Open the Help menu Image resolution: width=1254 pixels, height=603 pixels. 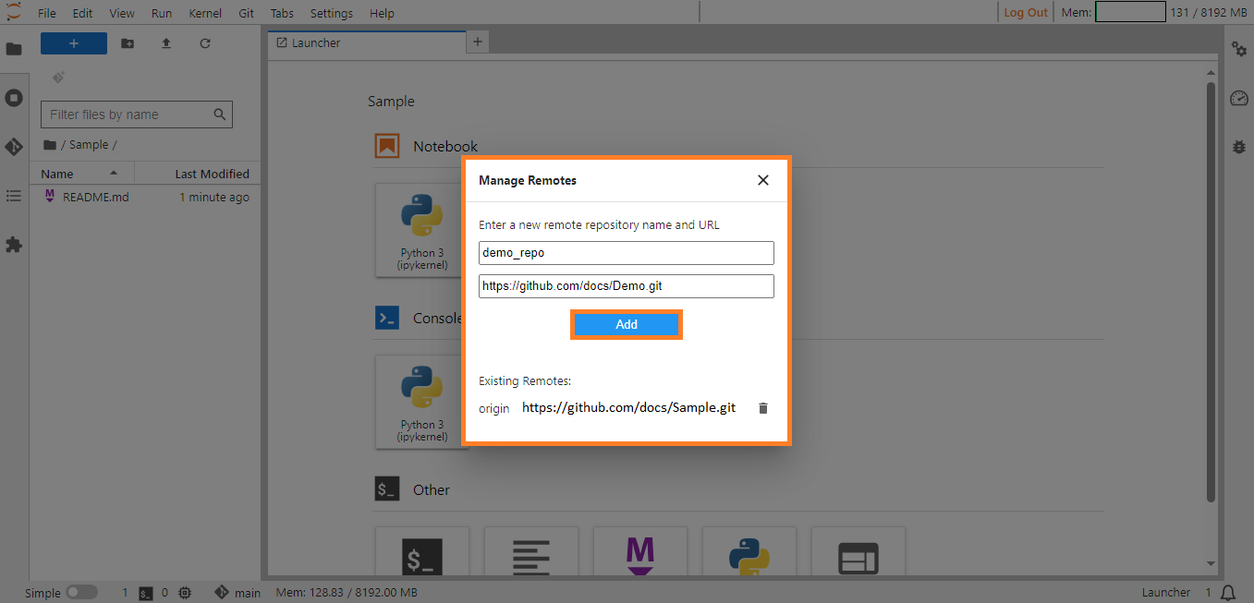382,13
